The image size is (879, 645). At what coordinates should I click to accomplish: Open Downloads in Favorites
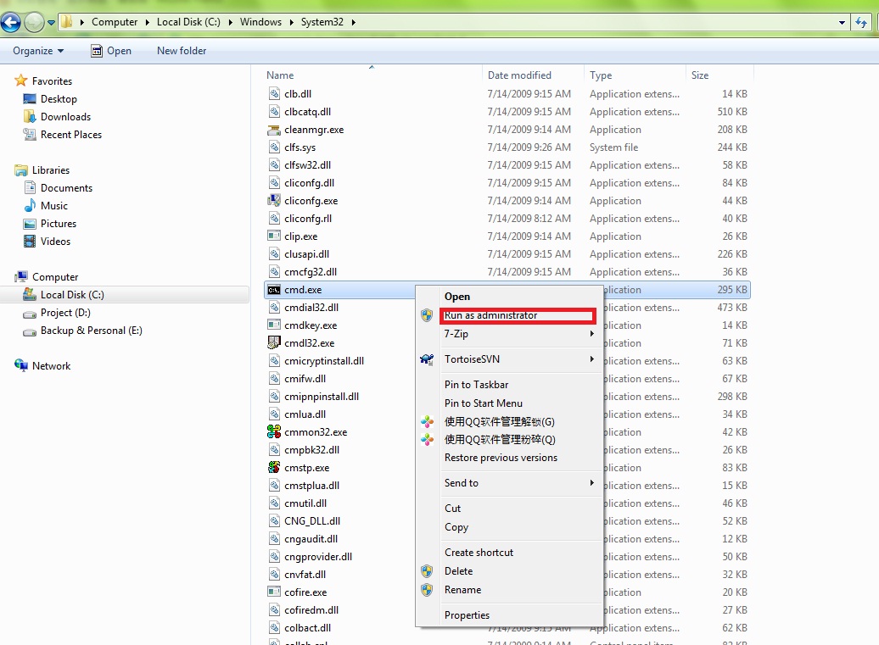(x=65, y=116)
